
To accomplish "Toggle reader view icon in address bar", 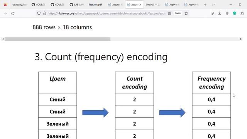I will (x=169, y=14).
